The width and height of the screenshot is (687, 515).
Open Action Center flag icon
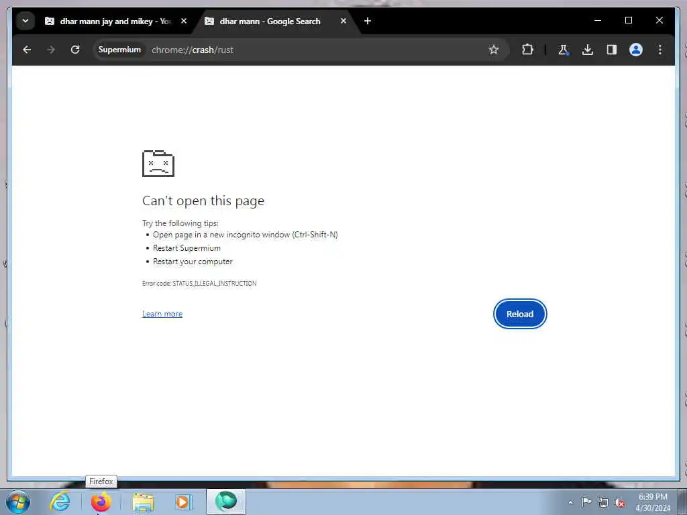pyautogui.click(x=586, y=502)
